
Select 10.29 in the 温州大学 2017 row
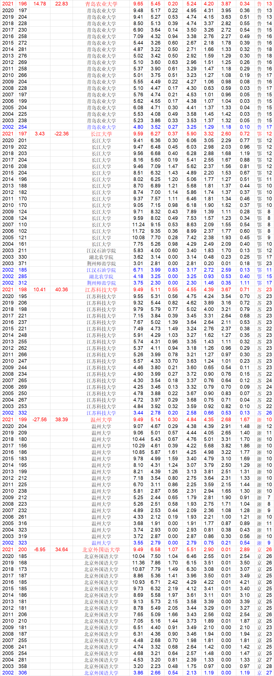tap(138, 446)
